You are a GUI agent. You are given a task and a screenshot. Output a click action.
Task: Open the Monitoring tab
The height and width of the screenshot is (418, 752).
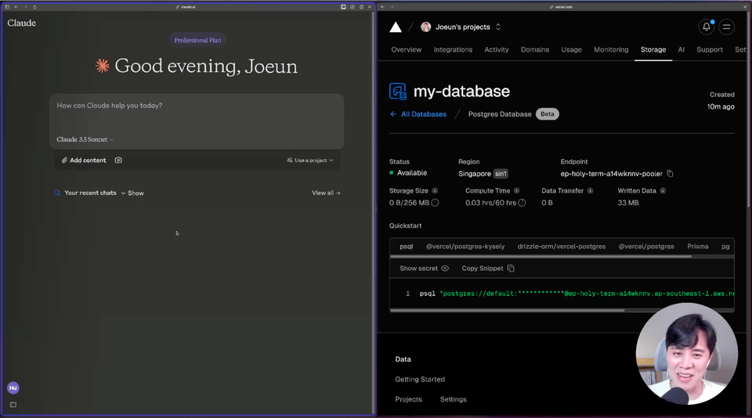[611, 49]
